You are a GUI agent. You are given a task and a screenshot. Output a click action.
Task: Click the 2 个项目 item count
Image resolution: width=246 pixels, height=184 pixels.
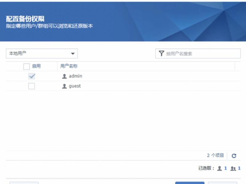pyautogui.click(x=215, y=155)
